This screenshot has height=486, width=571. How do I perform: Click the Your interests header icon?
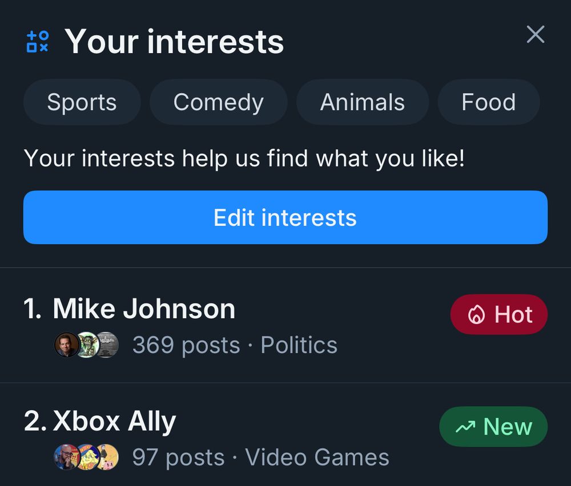(36, 40)
